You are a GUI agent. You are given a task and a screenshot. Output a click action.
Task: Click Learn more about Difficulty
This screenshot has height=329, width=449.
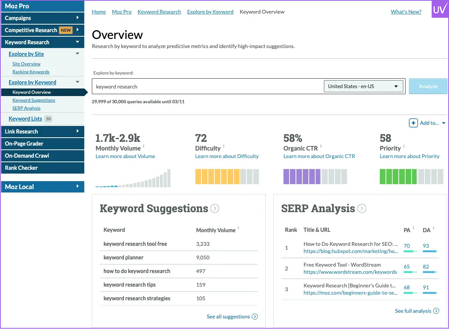227,156
